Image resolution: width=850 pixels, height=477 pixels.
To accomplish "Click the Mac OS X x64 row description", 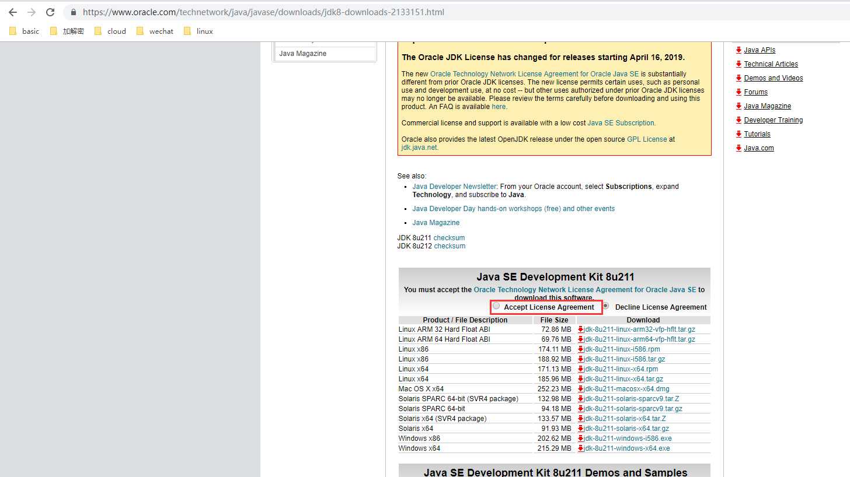I will pos(421,389).
